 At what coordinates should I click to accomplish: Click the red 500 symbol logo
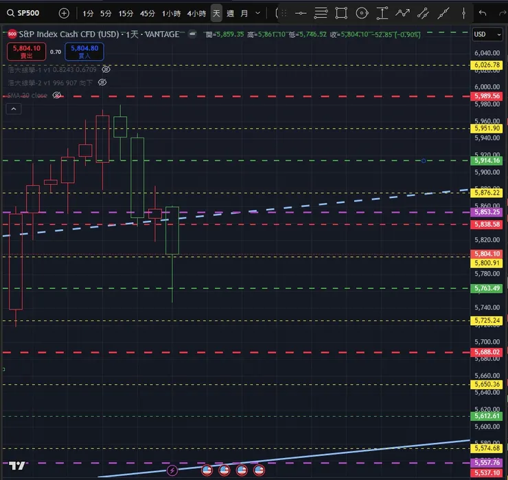pyautogui.click(x=12, y=34)
